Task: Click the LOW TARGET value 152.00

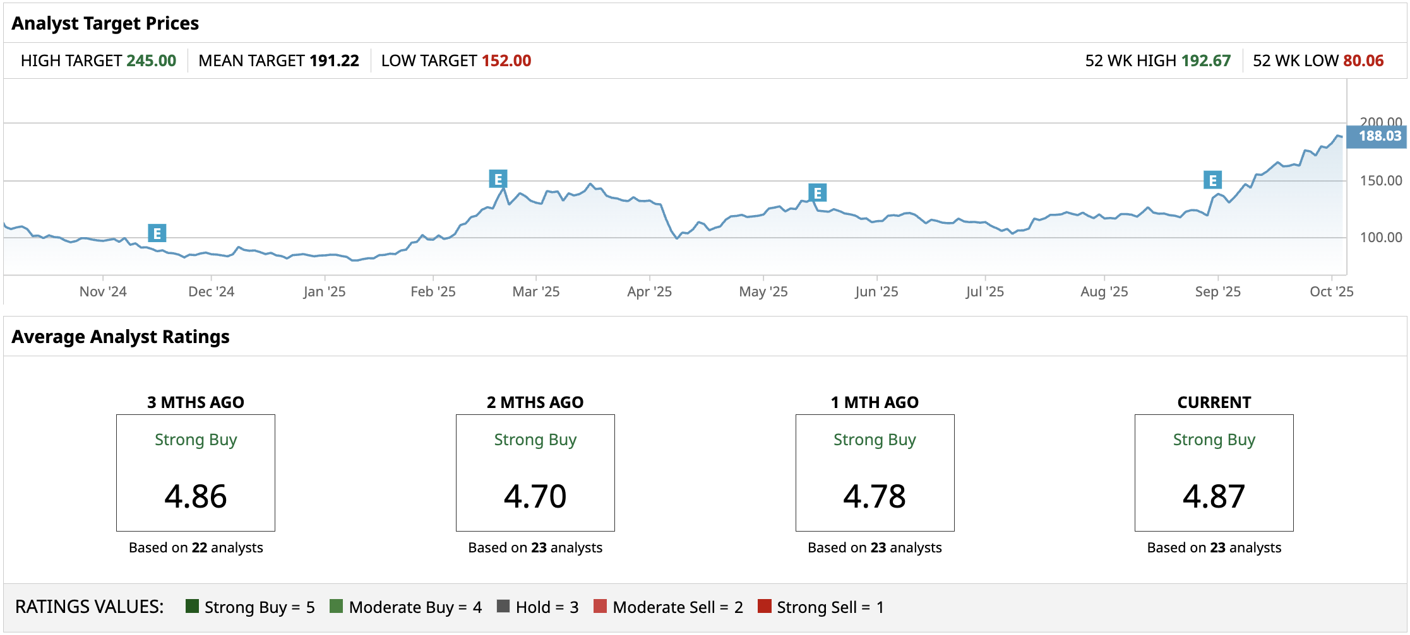Action: tap(506, 61)
